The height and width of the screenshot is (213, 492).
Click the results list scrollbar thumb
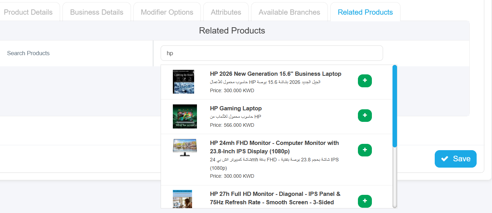click(x=395, y=106)
